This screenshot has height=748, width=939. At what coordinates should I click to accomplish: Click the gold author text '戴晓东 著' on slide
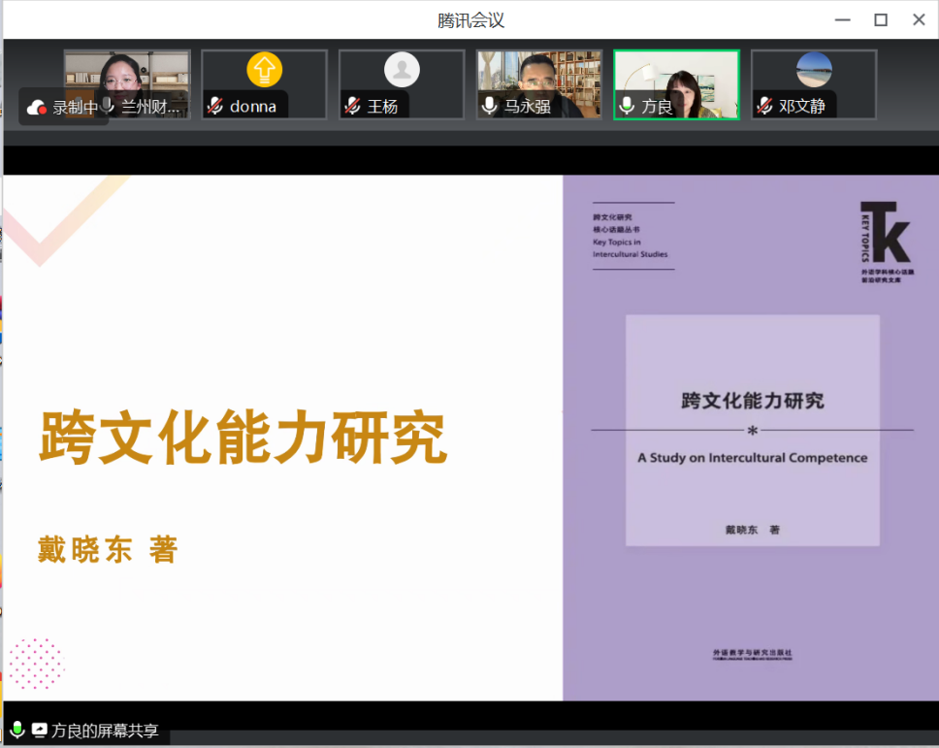pyautogui.click(x=108, y=549)
